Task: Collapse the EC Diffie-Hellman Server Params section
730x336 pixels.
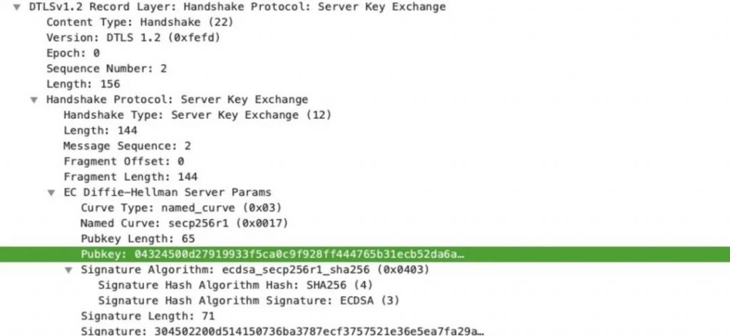Action: [51, 192]
